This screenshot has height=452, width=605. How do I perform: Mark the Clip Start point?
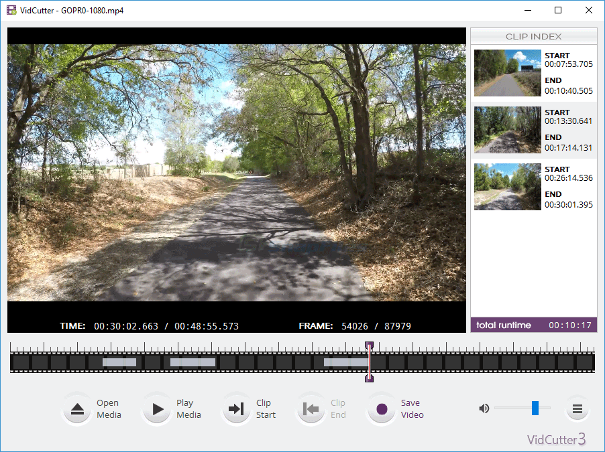(236, 409)
